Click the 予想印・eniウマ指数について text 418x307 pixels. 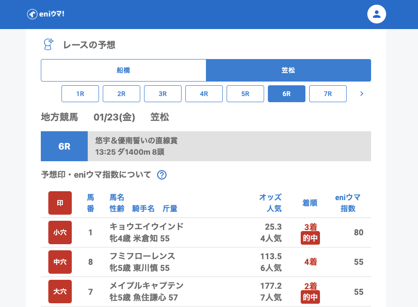click(96, 175)
